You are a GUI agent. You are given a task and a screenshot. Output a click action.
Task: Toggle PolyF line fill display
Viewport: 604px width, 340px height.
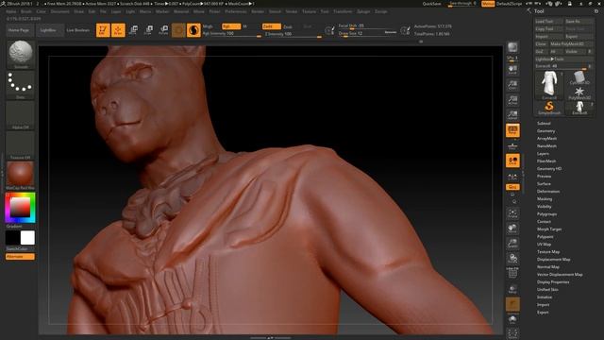click(x=512, y=273)
